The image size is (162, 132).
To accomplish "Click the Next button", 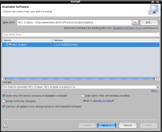I will click(x=107, y=125).
